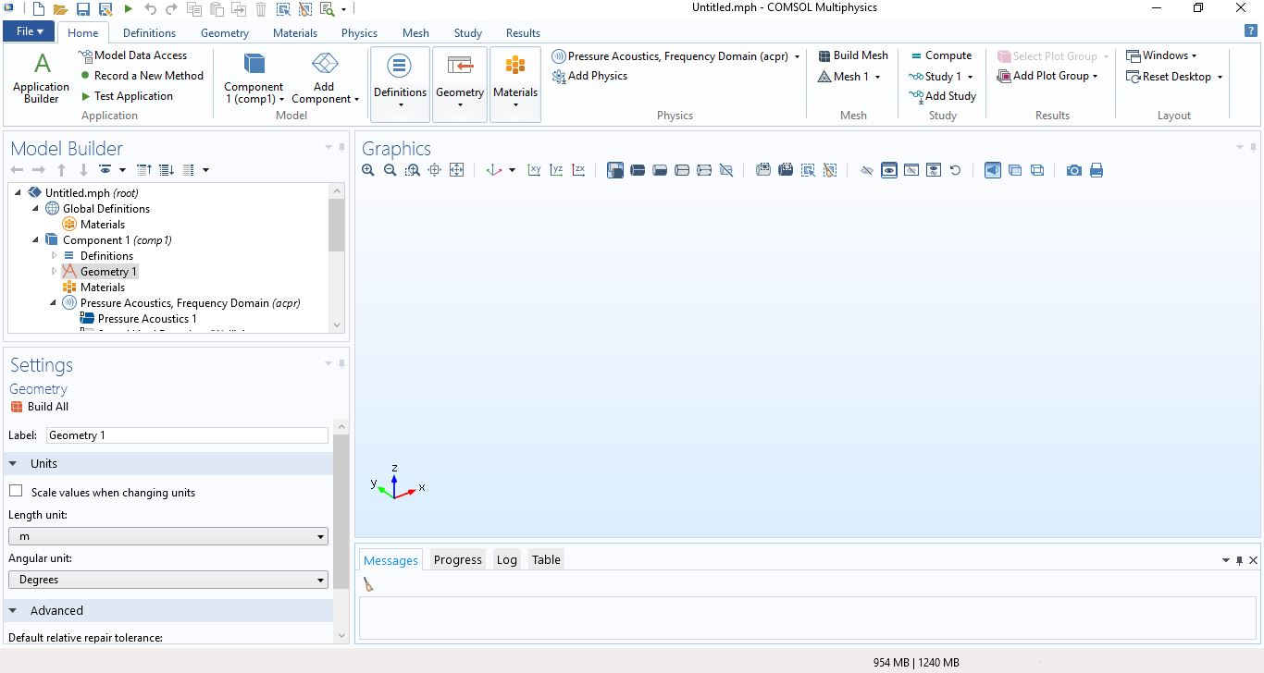The width and height of the screenshot is (1264, 673).
Task: Toggle the Wireframe Rendering button
Action: tap(1037, 170)
